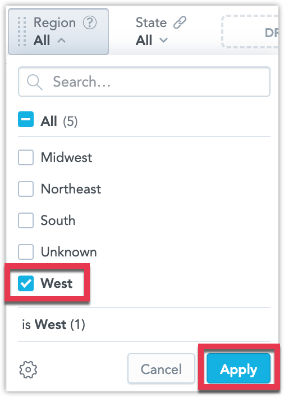Expand the State filter dropdown chevron

click(163, 40)
